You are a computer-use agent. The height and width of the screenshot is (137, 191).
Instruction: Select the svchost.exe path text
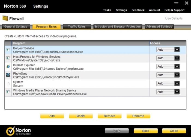click(37, 60)
